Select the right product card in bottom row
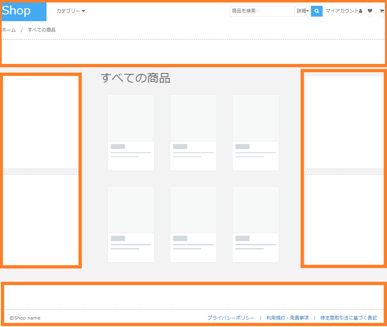The height and width of the screenshot is (327, 387). [x=255, y=224]
